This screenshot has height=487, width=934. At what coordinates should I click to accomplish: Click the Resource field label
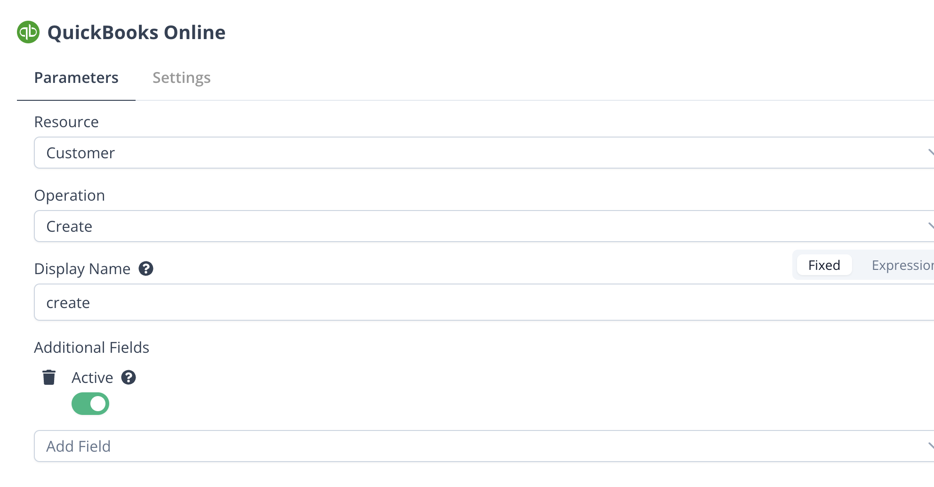click(x=66, y=122)
